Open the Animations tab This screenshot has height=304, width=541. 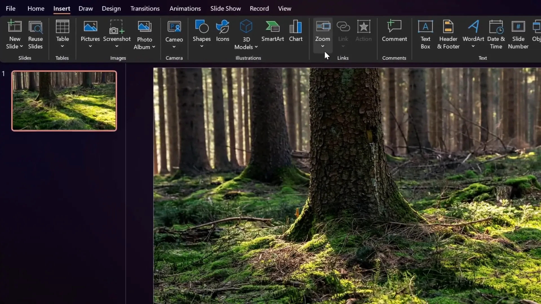coord(185,8)
